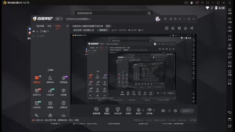
Task: Open the gear settings icon beside 连接中
Action: point(175,111)
